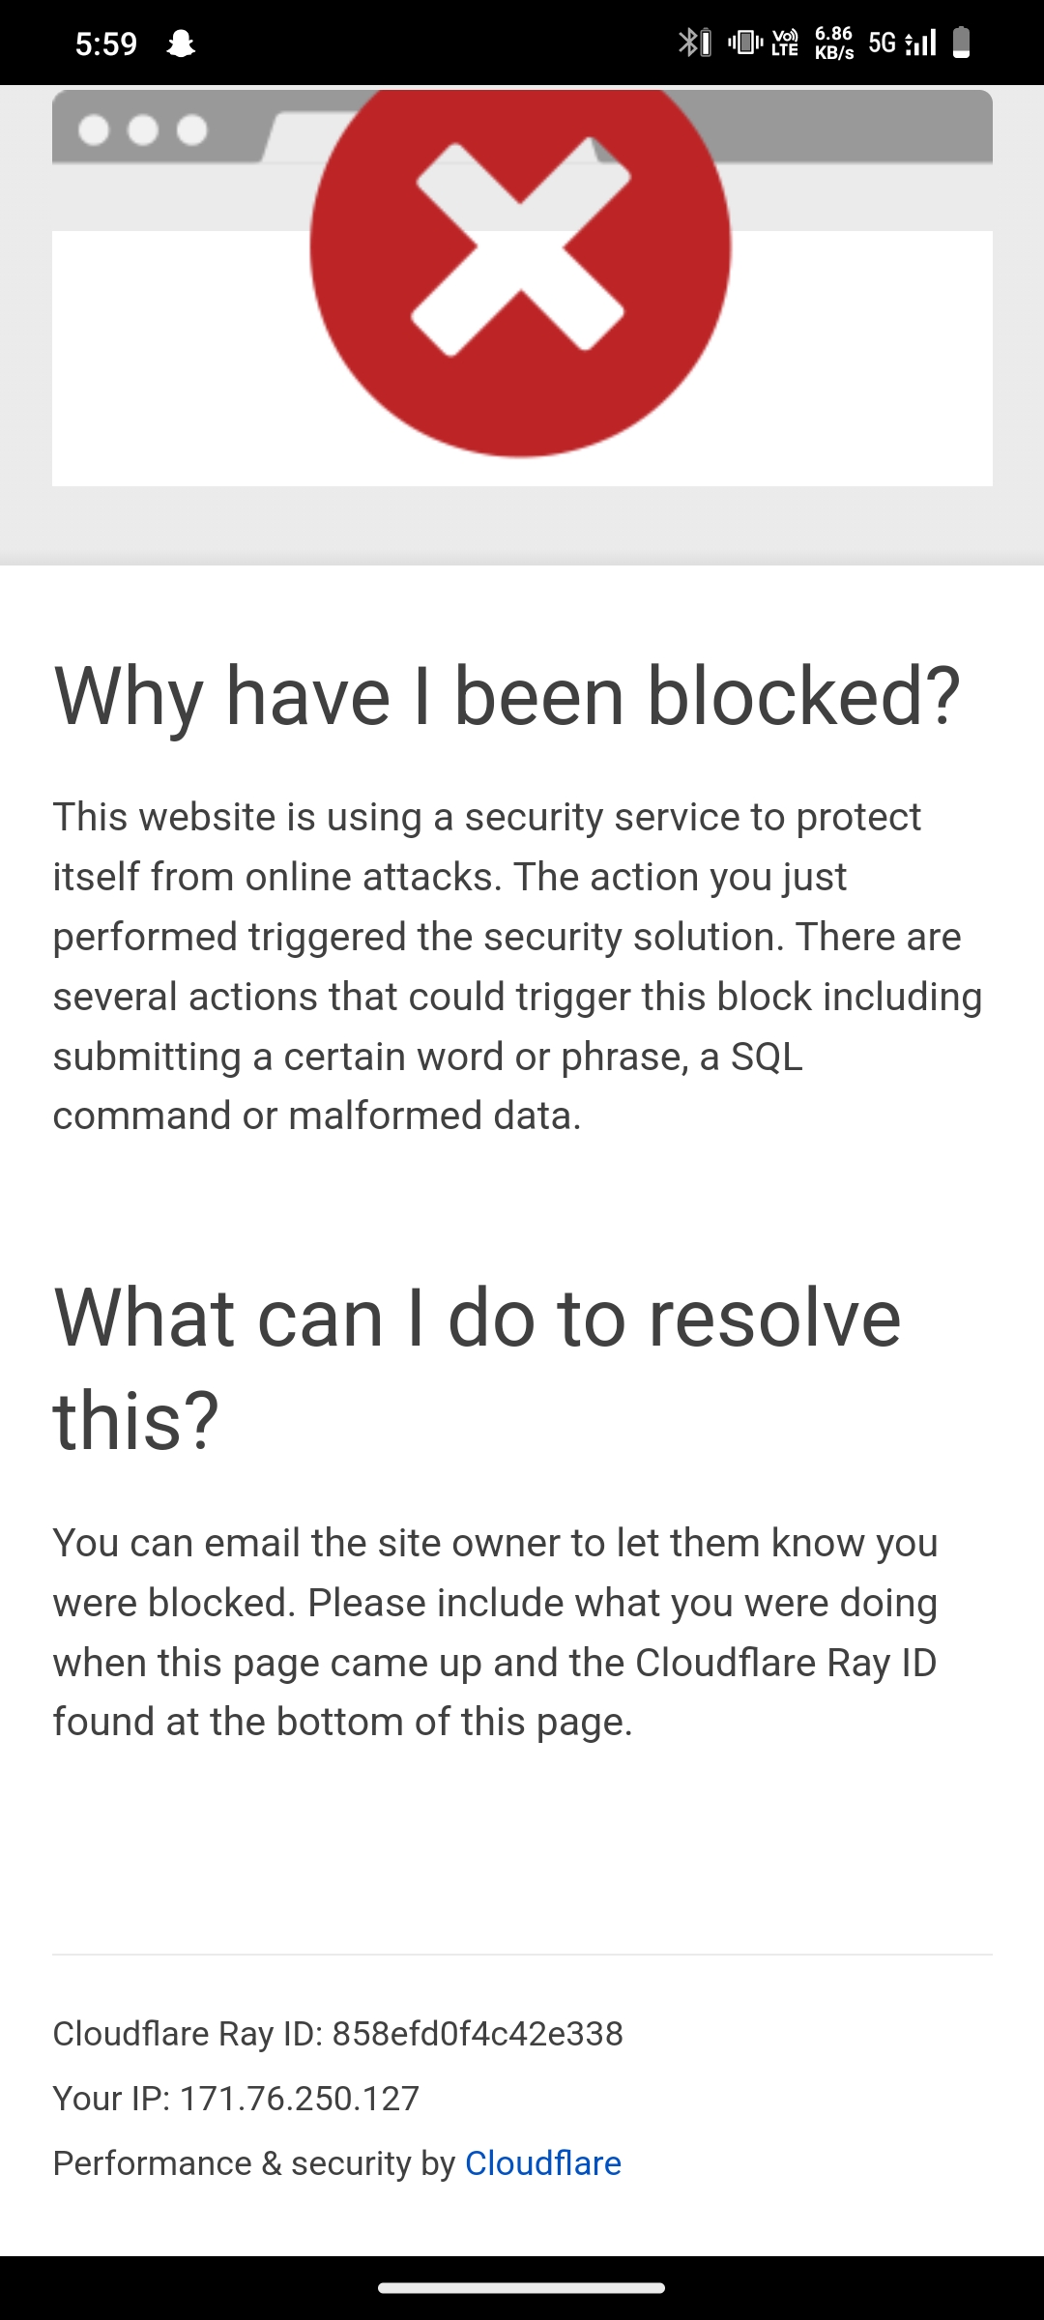
Task: Open the Cloudflare link
Action: coord(543,2163)
